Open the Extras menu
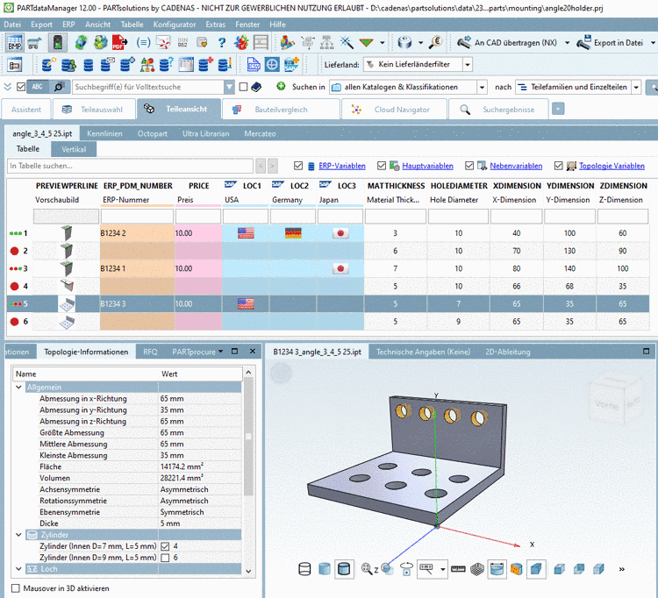The width and height of the screenshot is (658, 598). (x=215, y=25)
